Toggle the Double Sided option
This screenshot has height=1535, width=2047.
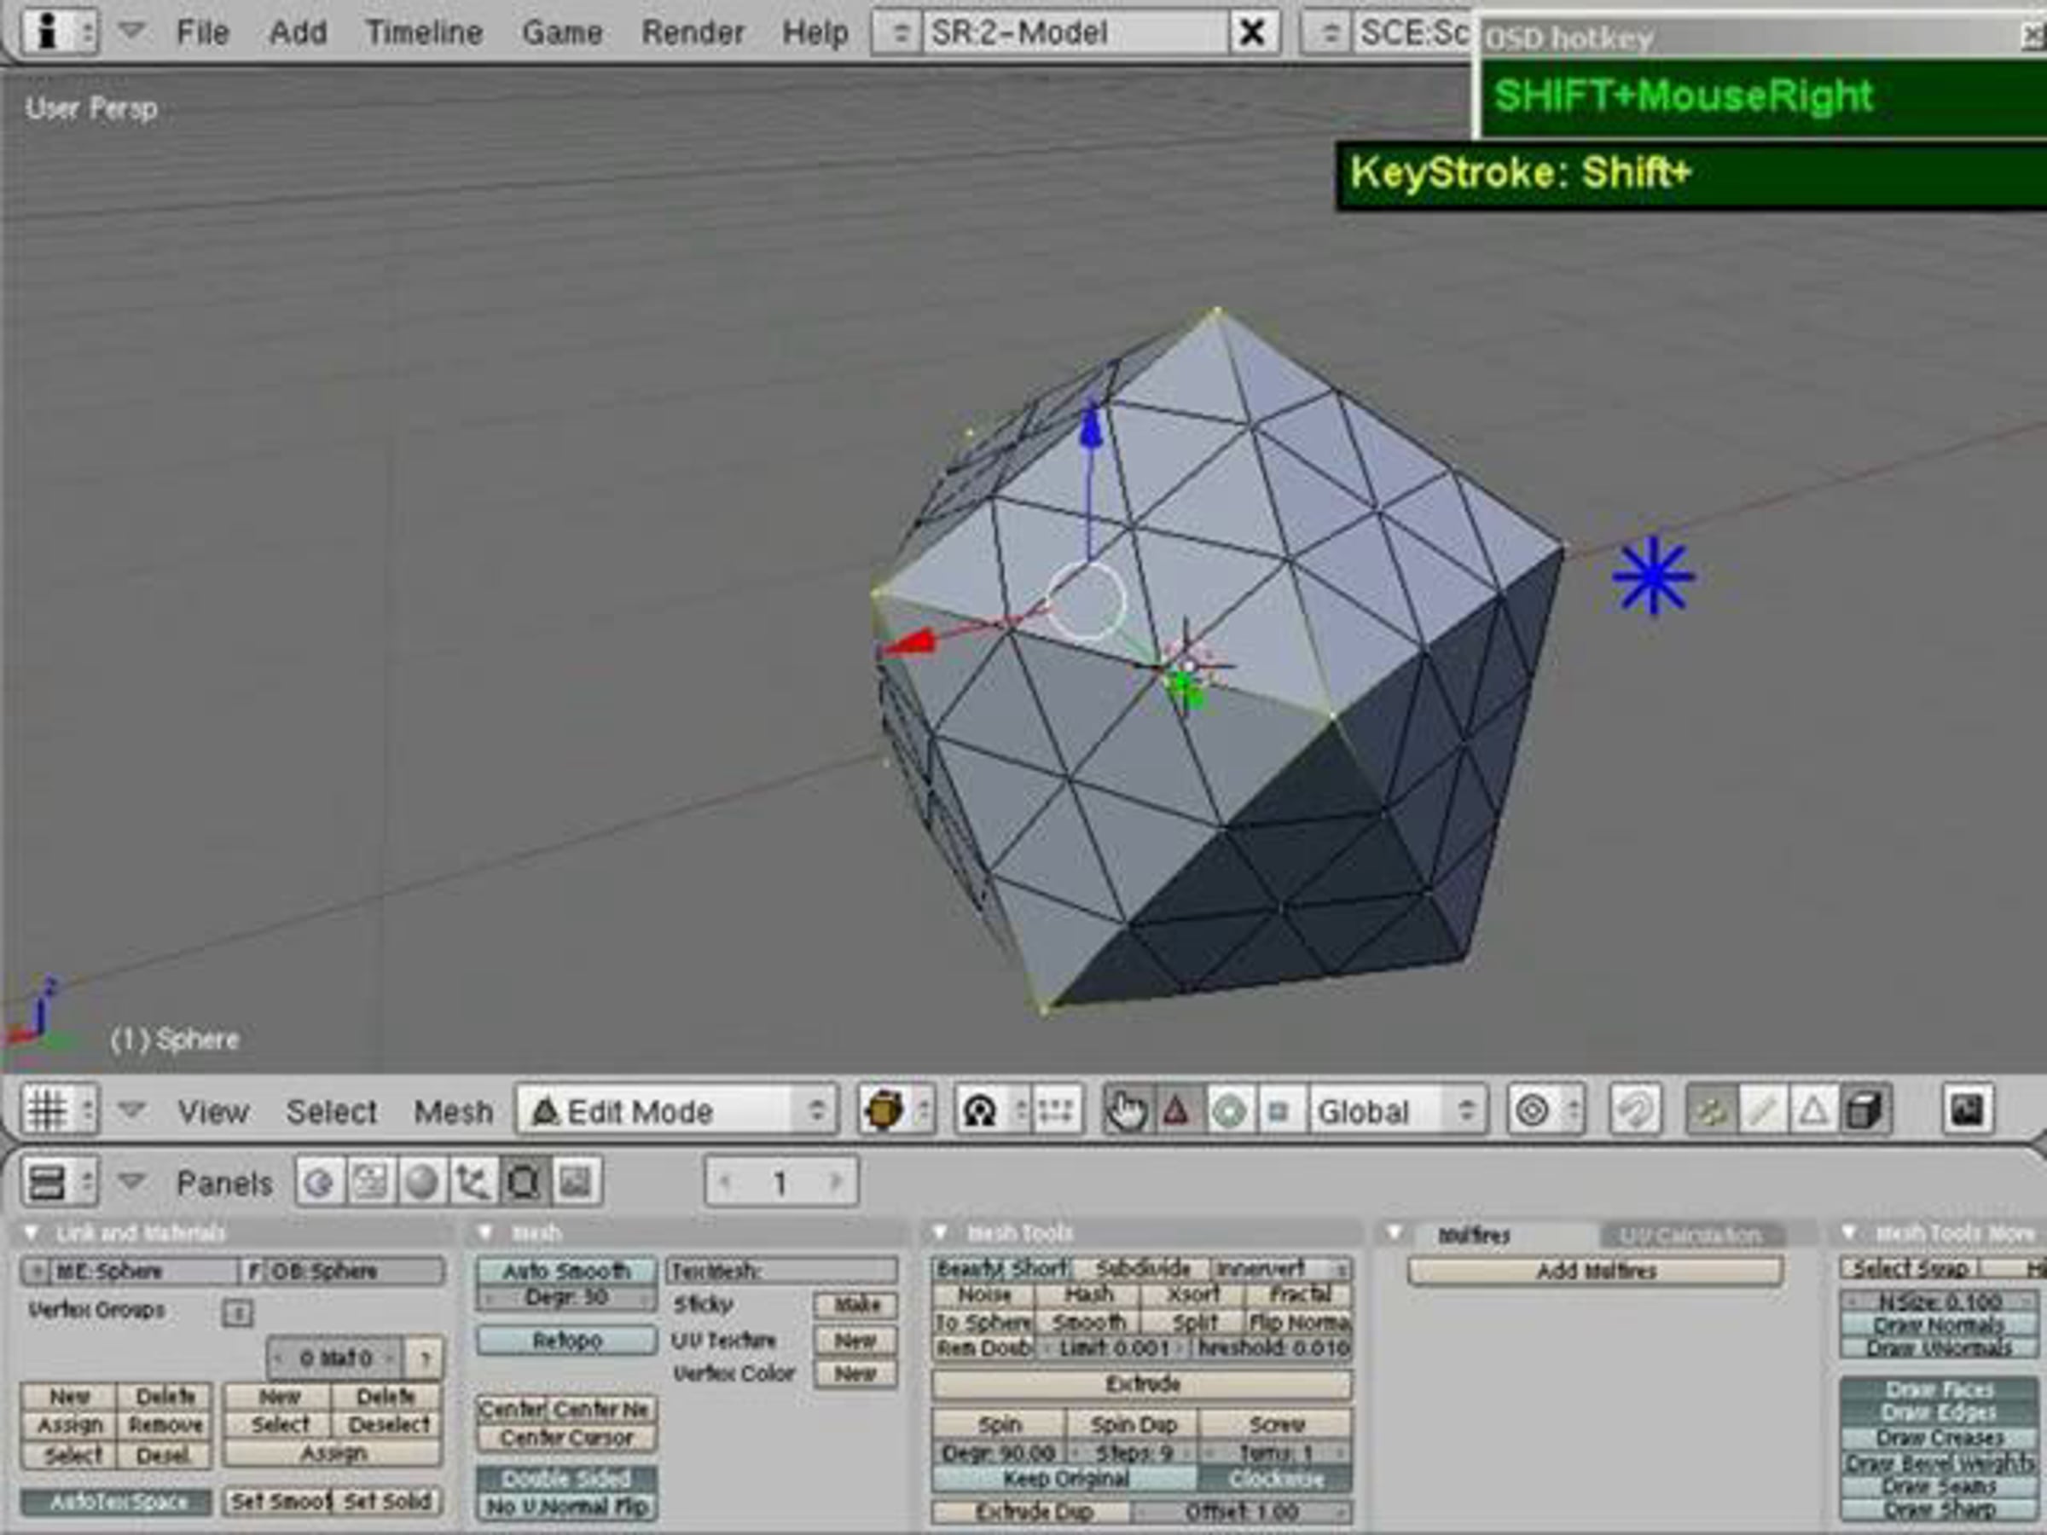pos(566,1479)
